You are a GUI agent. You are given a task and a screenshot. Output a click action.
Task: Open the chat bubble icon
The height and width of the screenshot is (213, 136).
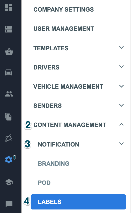(9, 204)
